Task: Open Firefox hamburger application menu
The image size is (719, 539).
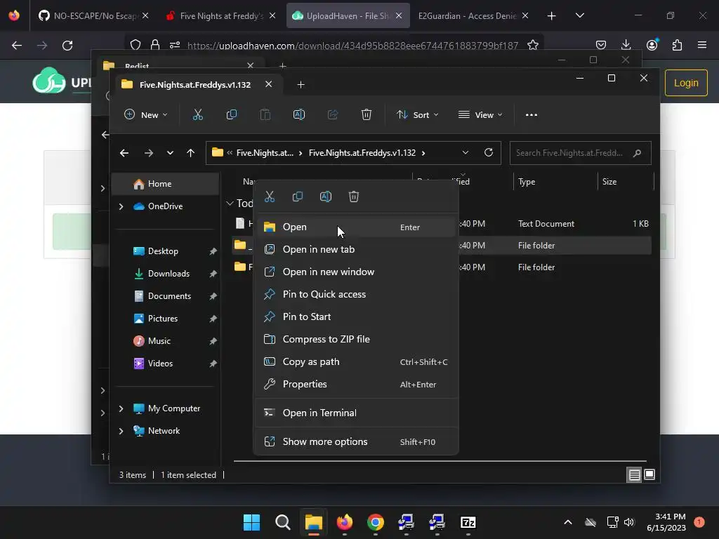Action: (x=702, y=45)
